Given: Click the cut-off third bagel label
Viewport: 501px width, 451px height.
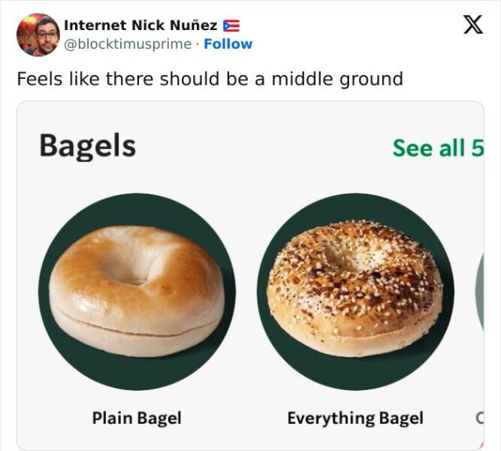Looking at the screenshot, I should pos(480,418).
